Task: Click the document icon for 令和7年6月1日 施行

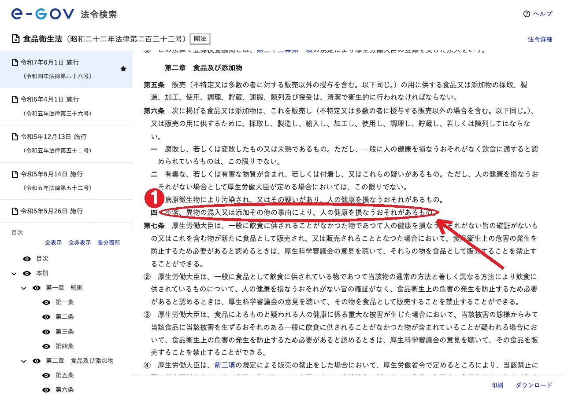Action: coord(15,62)
